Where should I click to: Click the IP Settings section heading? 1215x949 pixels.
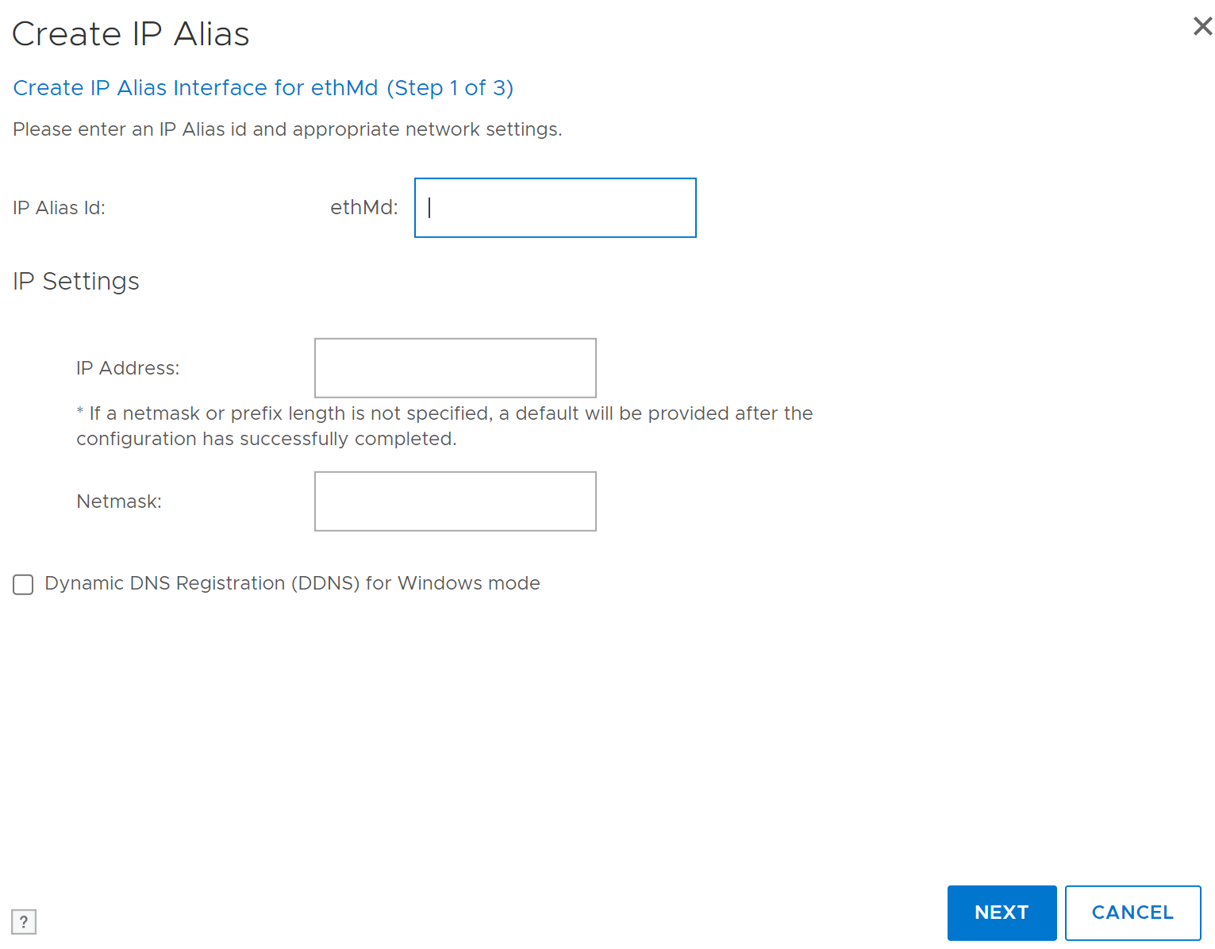pyautogui.click(x=75, y=281)
